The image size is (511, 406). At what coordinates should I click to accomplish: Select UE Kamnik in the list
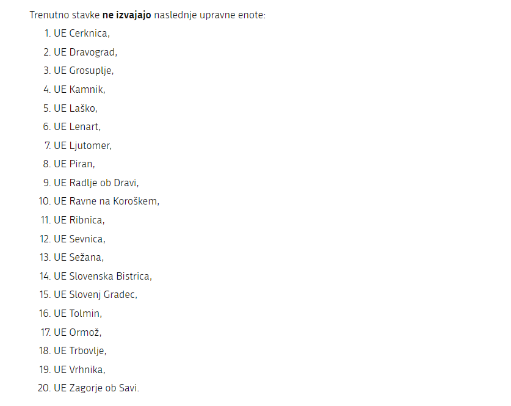[x=79, y=89]
